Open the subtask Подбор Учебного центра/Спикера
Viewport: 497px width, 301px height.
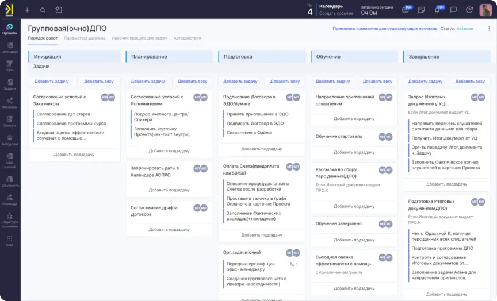coord(161,117)
